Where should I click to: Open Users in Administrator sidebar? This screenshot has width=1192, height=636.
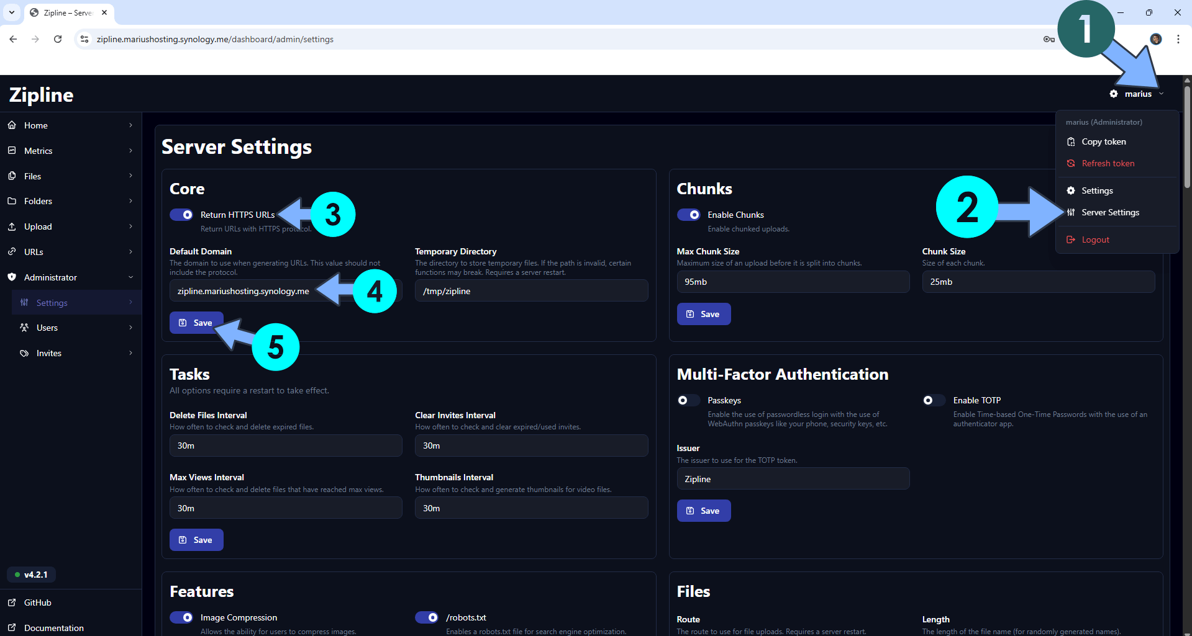pyautogui.click(x=76, y=328)
